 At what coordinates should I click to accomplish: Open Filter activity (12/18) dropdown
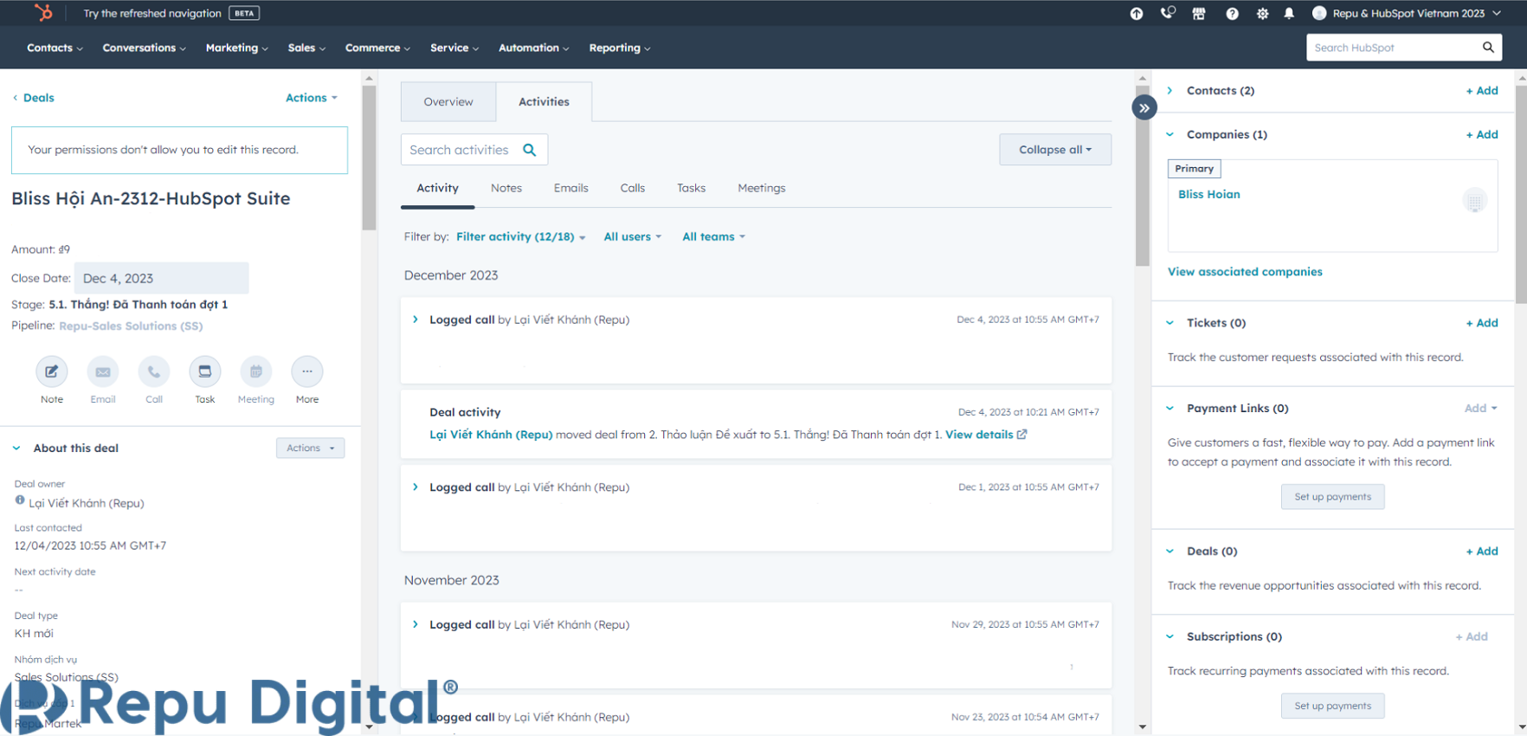(x=521, y=236)
